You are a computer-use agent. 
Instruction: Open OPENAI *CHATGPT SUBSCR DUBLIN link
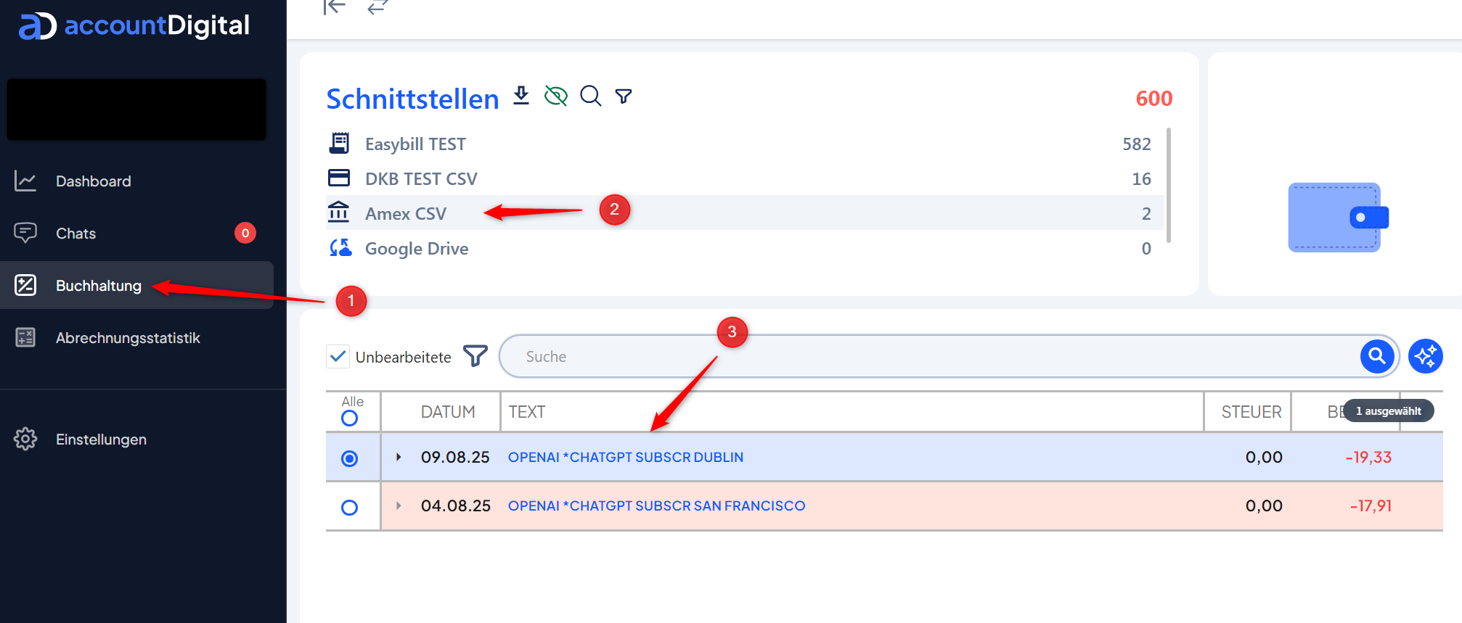click(626, 457)
